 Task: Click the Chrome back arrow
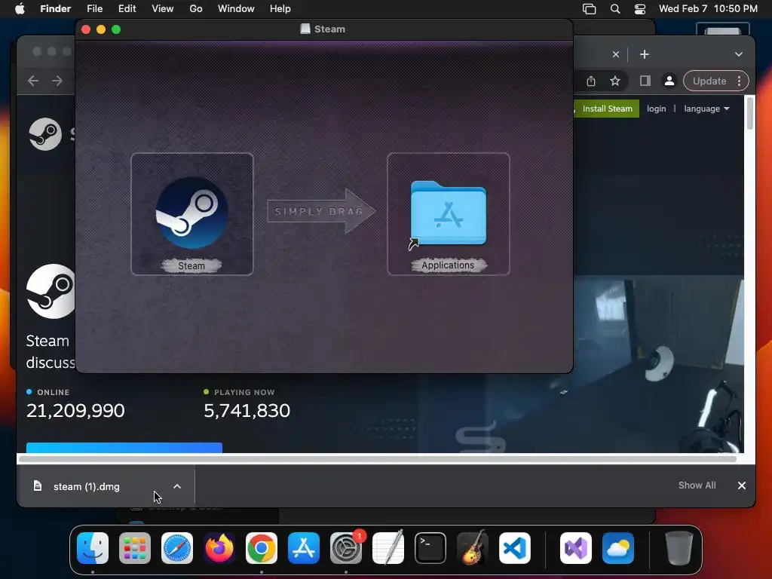[33, 81]
